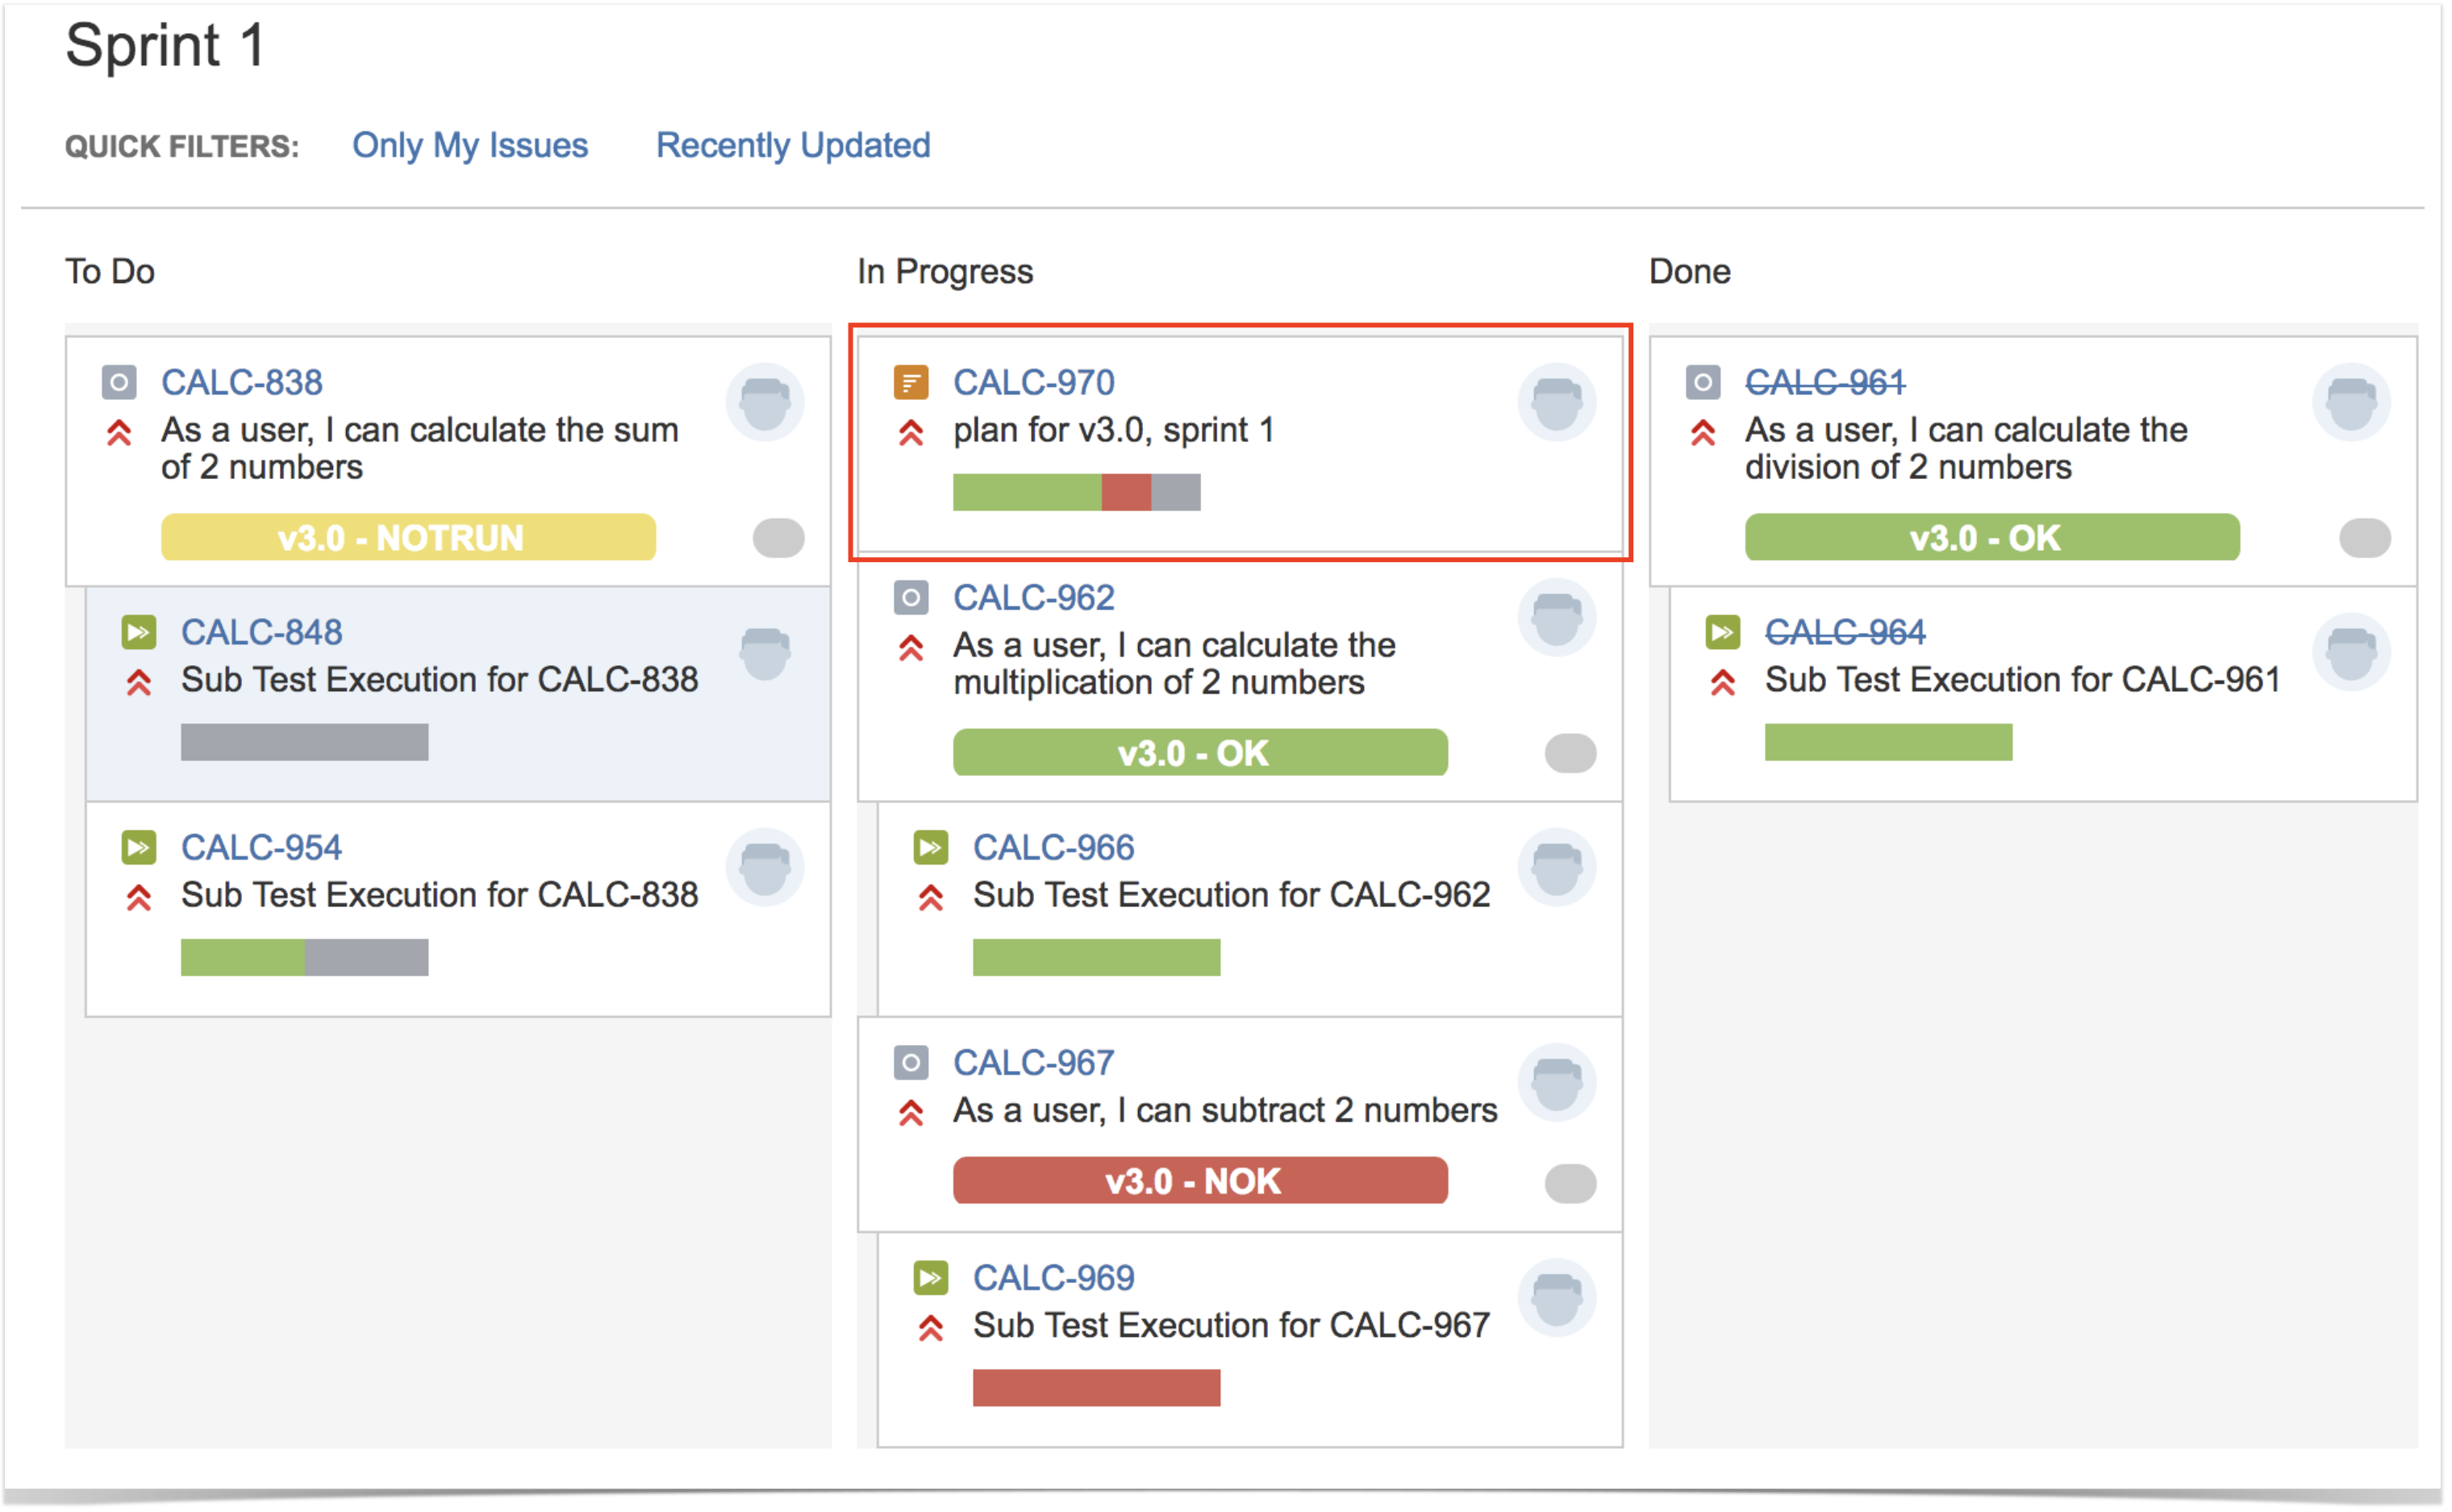The height and width of the screenshot is (1512, 2452).
Task: Select the To Do column header
Action: [x=110, y=271]
